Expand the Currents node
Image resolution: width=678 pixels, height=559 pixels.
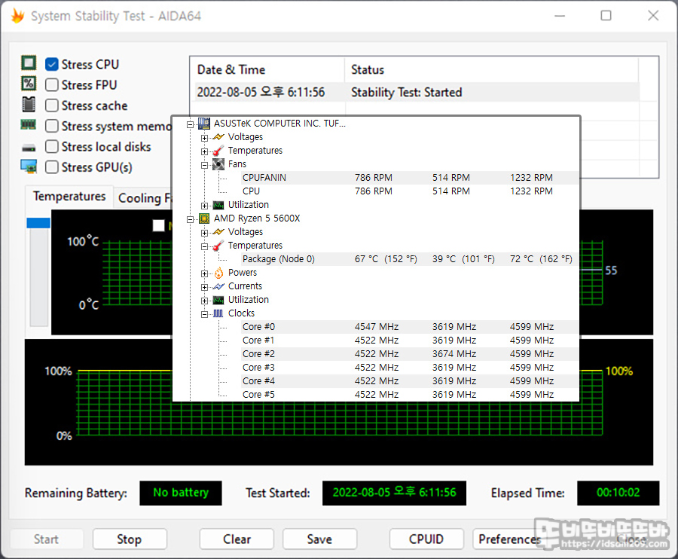pyautogui.click(x=204, y=287)
